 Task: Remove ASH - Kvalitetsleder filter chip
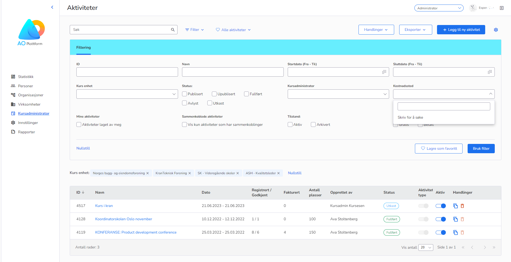click(x=278, y=173)
